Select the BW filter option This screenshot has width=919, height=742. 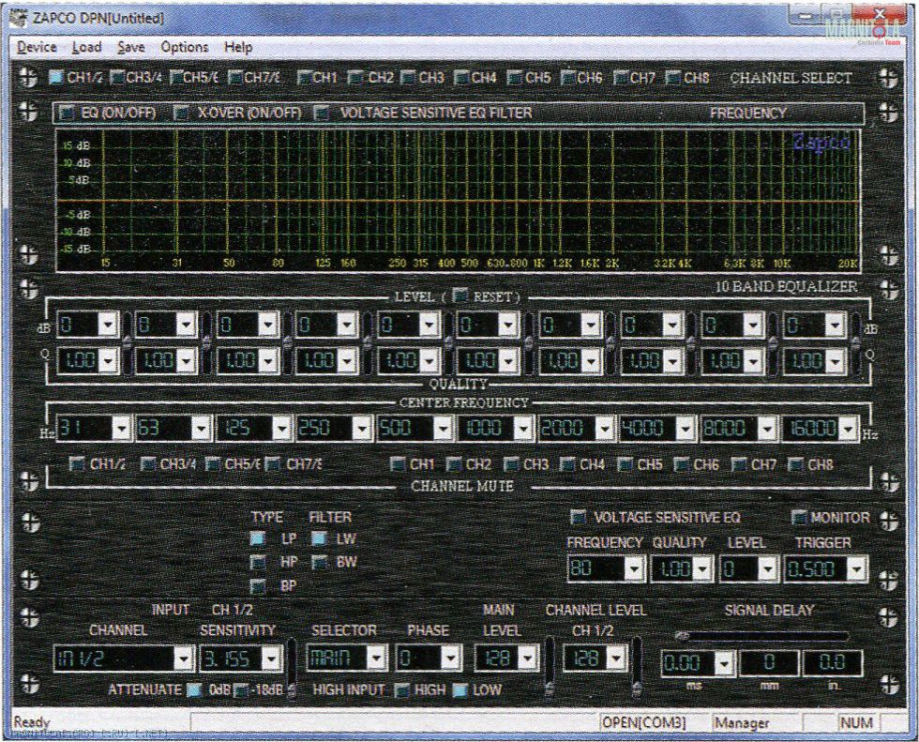click(319, 562)
